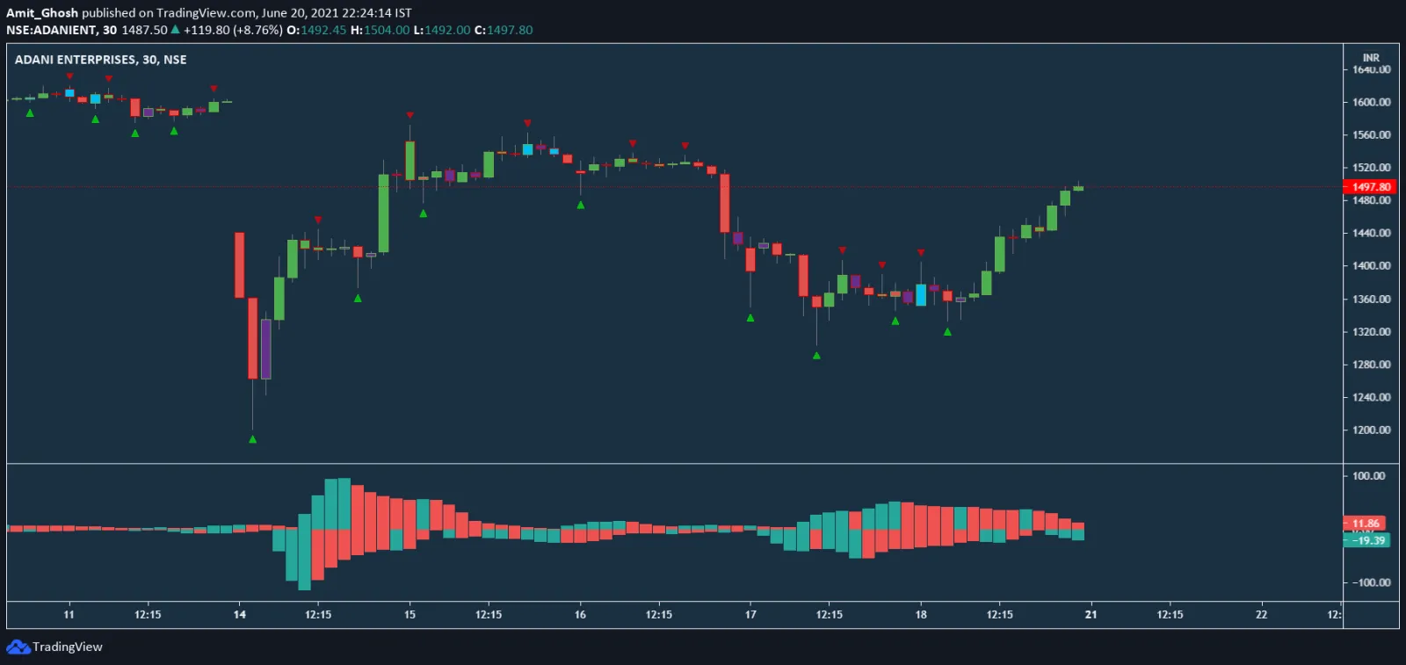This screenshot has height=665, width=1406.
Task: Click the ADANI ENTERPRISES, 30, NSE chart title
Action: [100, 60]
